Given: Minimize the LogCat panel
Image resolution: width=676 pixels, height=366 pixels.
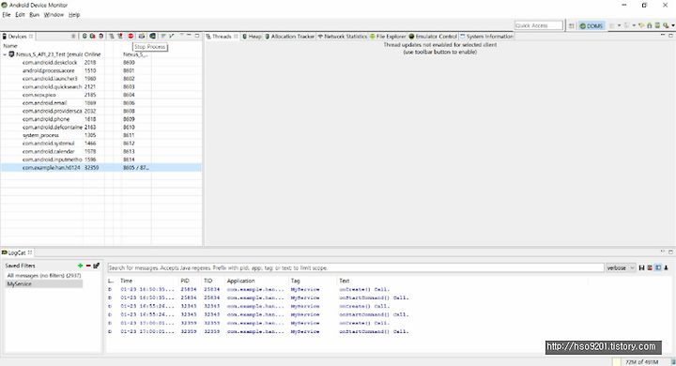Looking at the screenshot, I should click(663, 252).
